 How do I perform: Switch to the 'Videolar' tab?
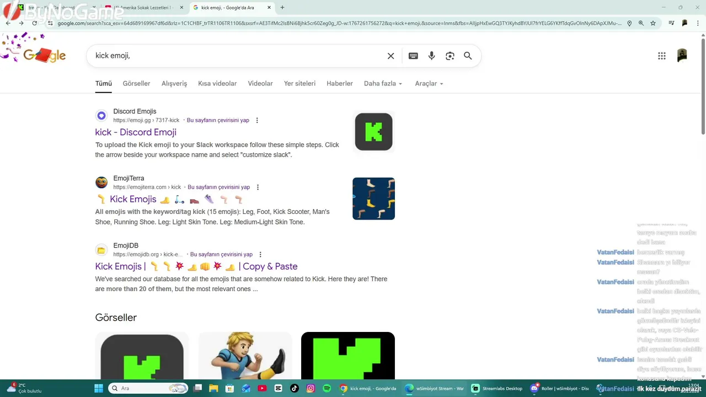click(x=260, y=83)
